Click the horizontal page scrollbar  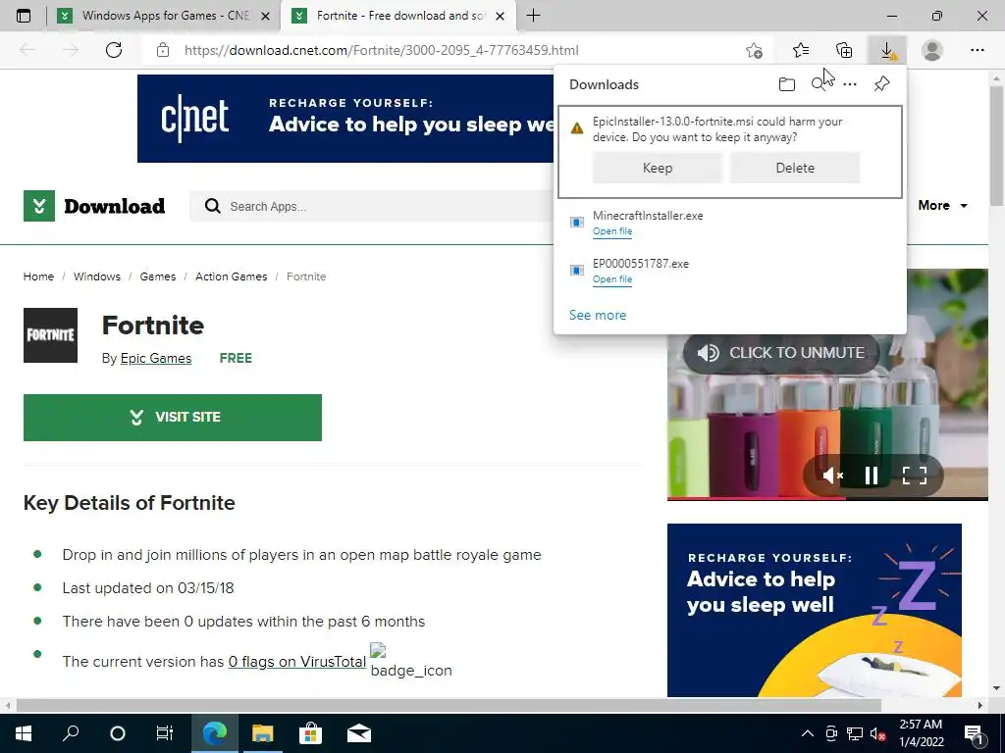(449, 706)
